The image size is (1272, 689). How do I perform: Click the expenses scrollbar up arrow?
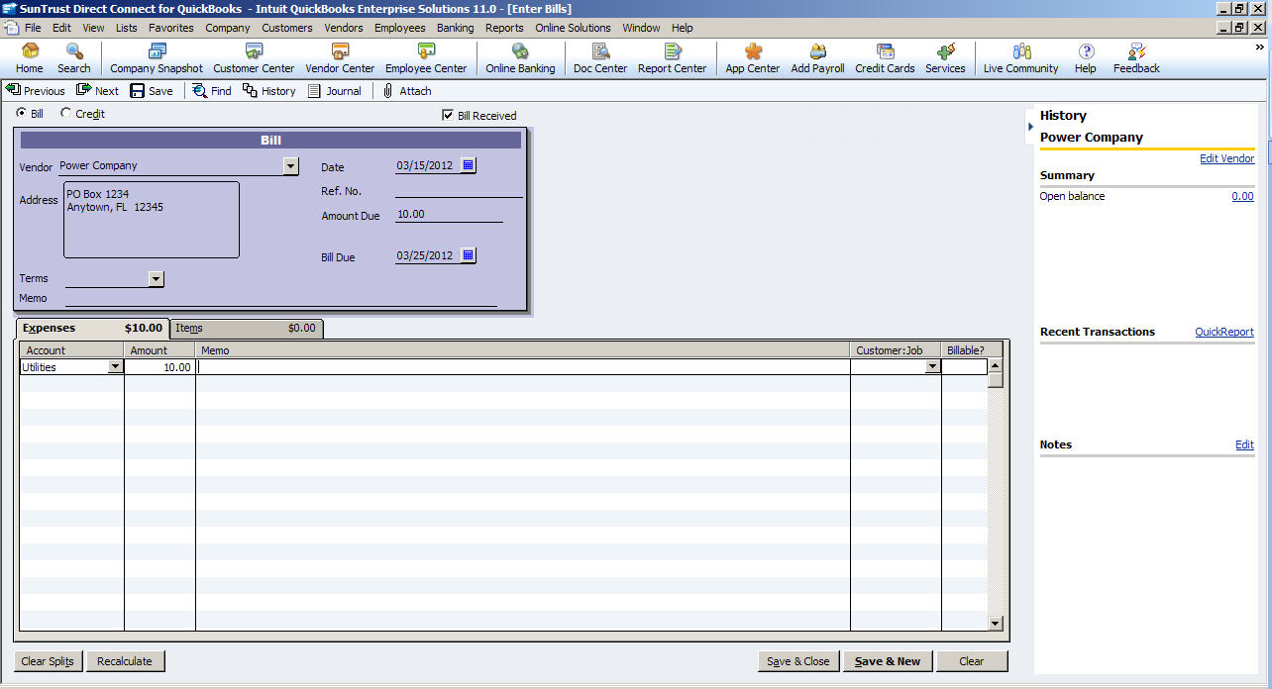pos(996,366)
